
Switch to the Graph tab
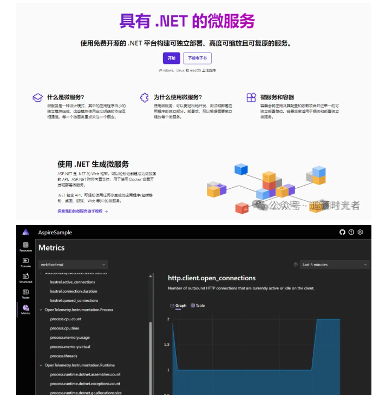[x=179, y=306]
